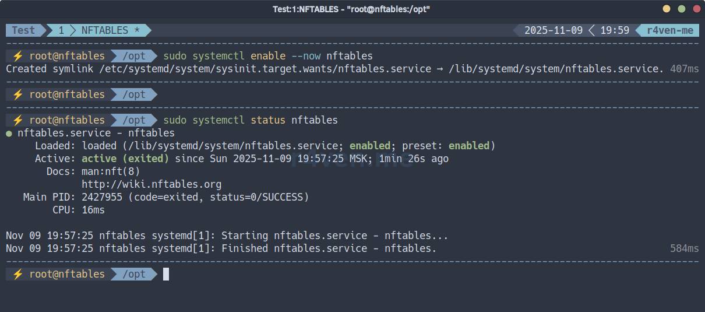Click the r4ven-me hostname segment
705x312 pixels.
[670, 30]
